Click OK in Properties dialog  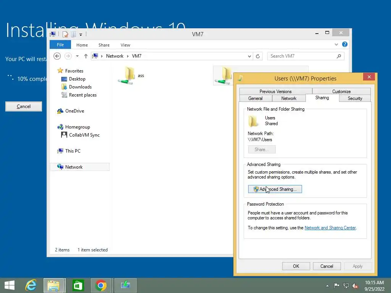[296, 266]
